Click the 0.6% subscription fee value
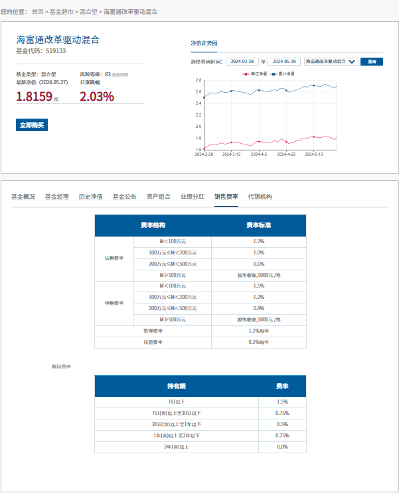 coord(259,264)
